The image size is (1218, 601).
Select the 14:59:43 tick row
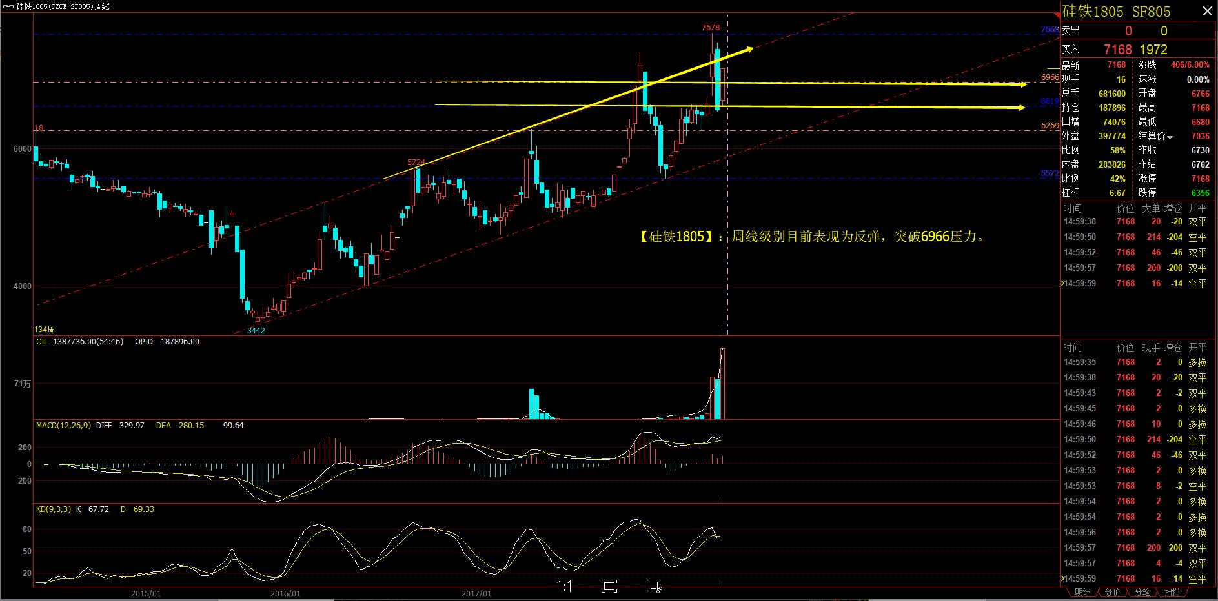click(1139, 393)
